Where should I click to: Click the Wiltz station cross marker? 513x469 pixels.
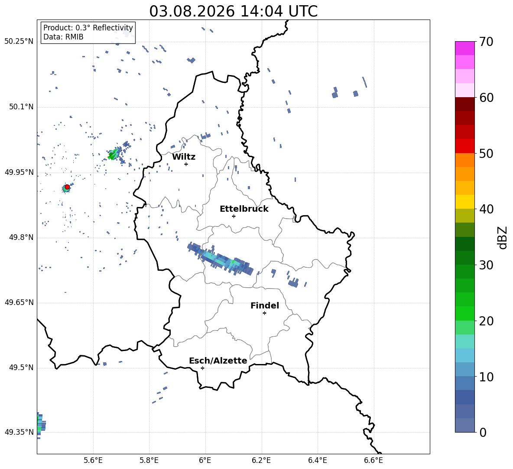point(186,164)
